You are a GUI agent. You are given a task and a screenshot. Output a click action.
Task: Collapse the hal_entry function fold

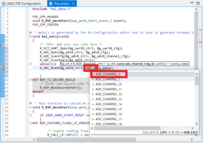coord(30,36)
